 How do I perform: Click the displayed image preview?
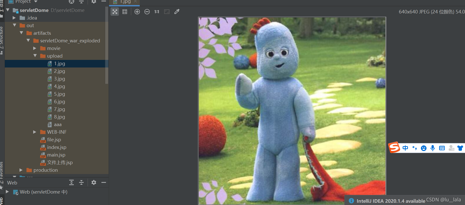pos(292,111)
